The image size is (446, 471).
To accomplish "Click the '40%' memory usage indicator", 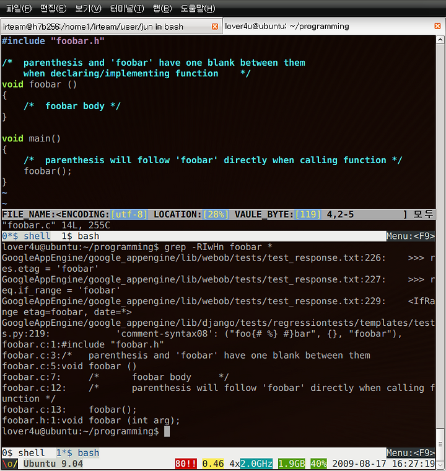I will pyautogui.click(x=318, y=464).
